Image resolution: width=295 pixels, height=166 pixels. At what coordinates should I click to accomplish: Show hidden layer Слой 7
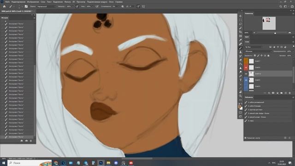point(246,61)
